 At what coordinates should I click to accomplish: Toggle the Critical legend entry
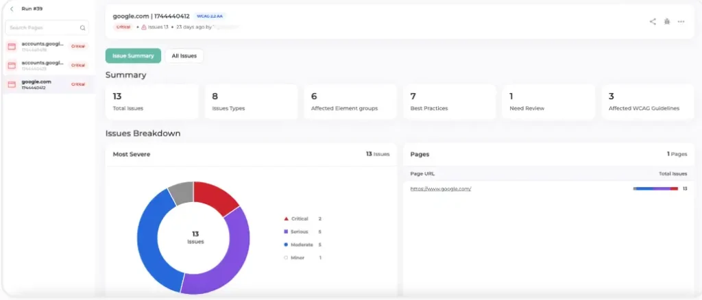302,218
